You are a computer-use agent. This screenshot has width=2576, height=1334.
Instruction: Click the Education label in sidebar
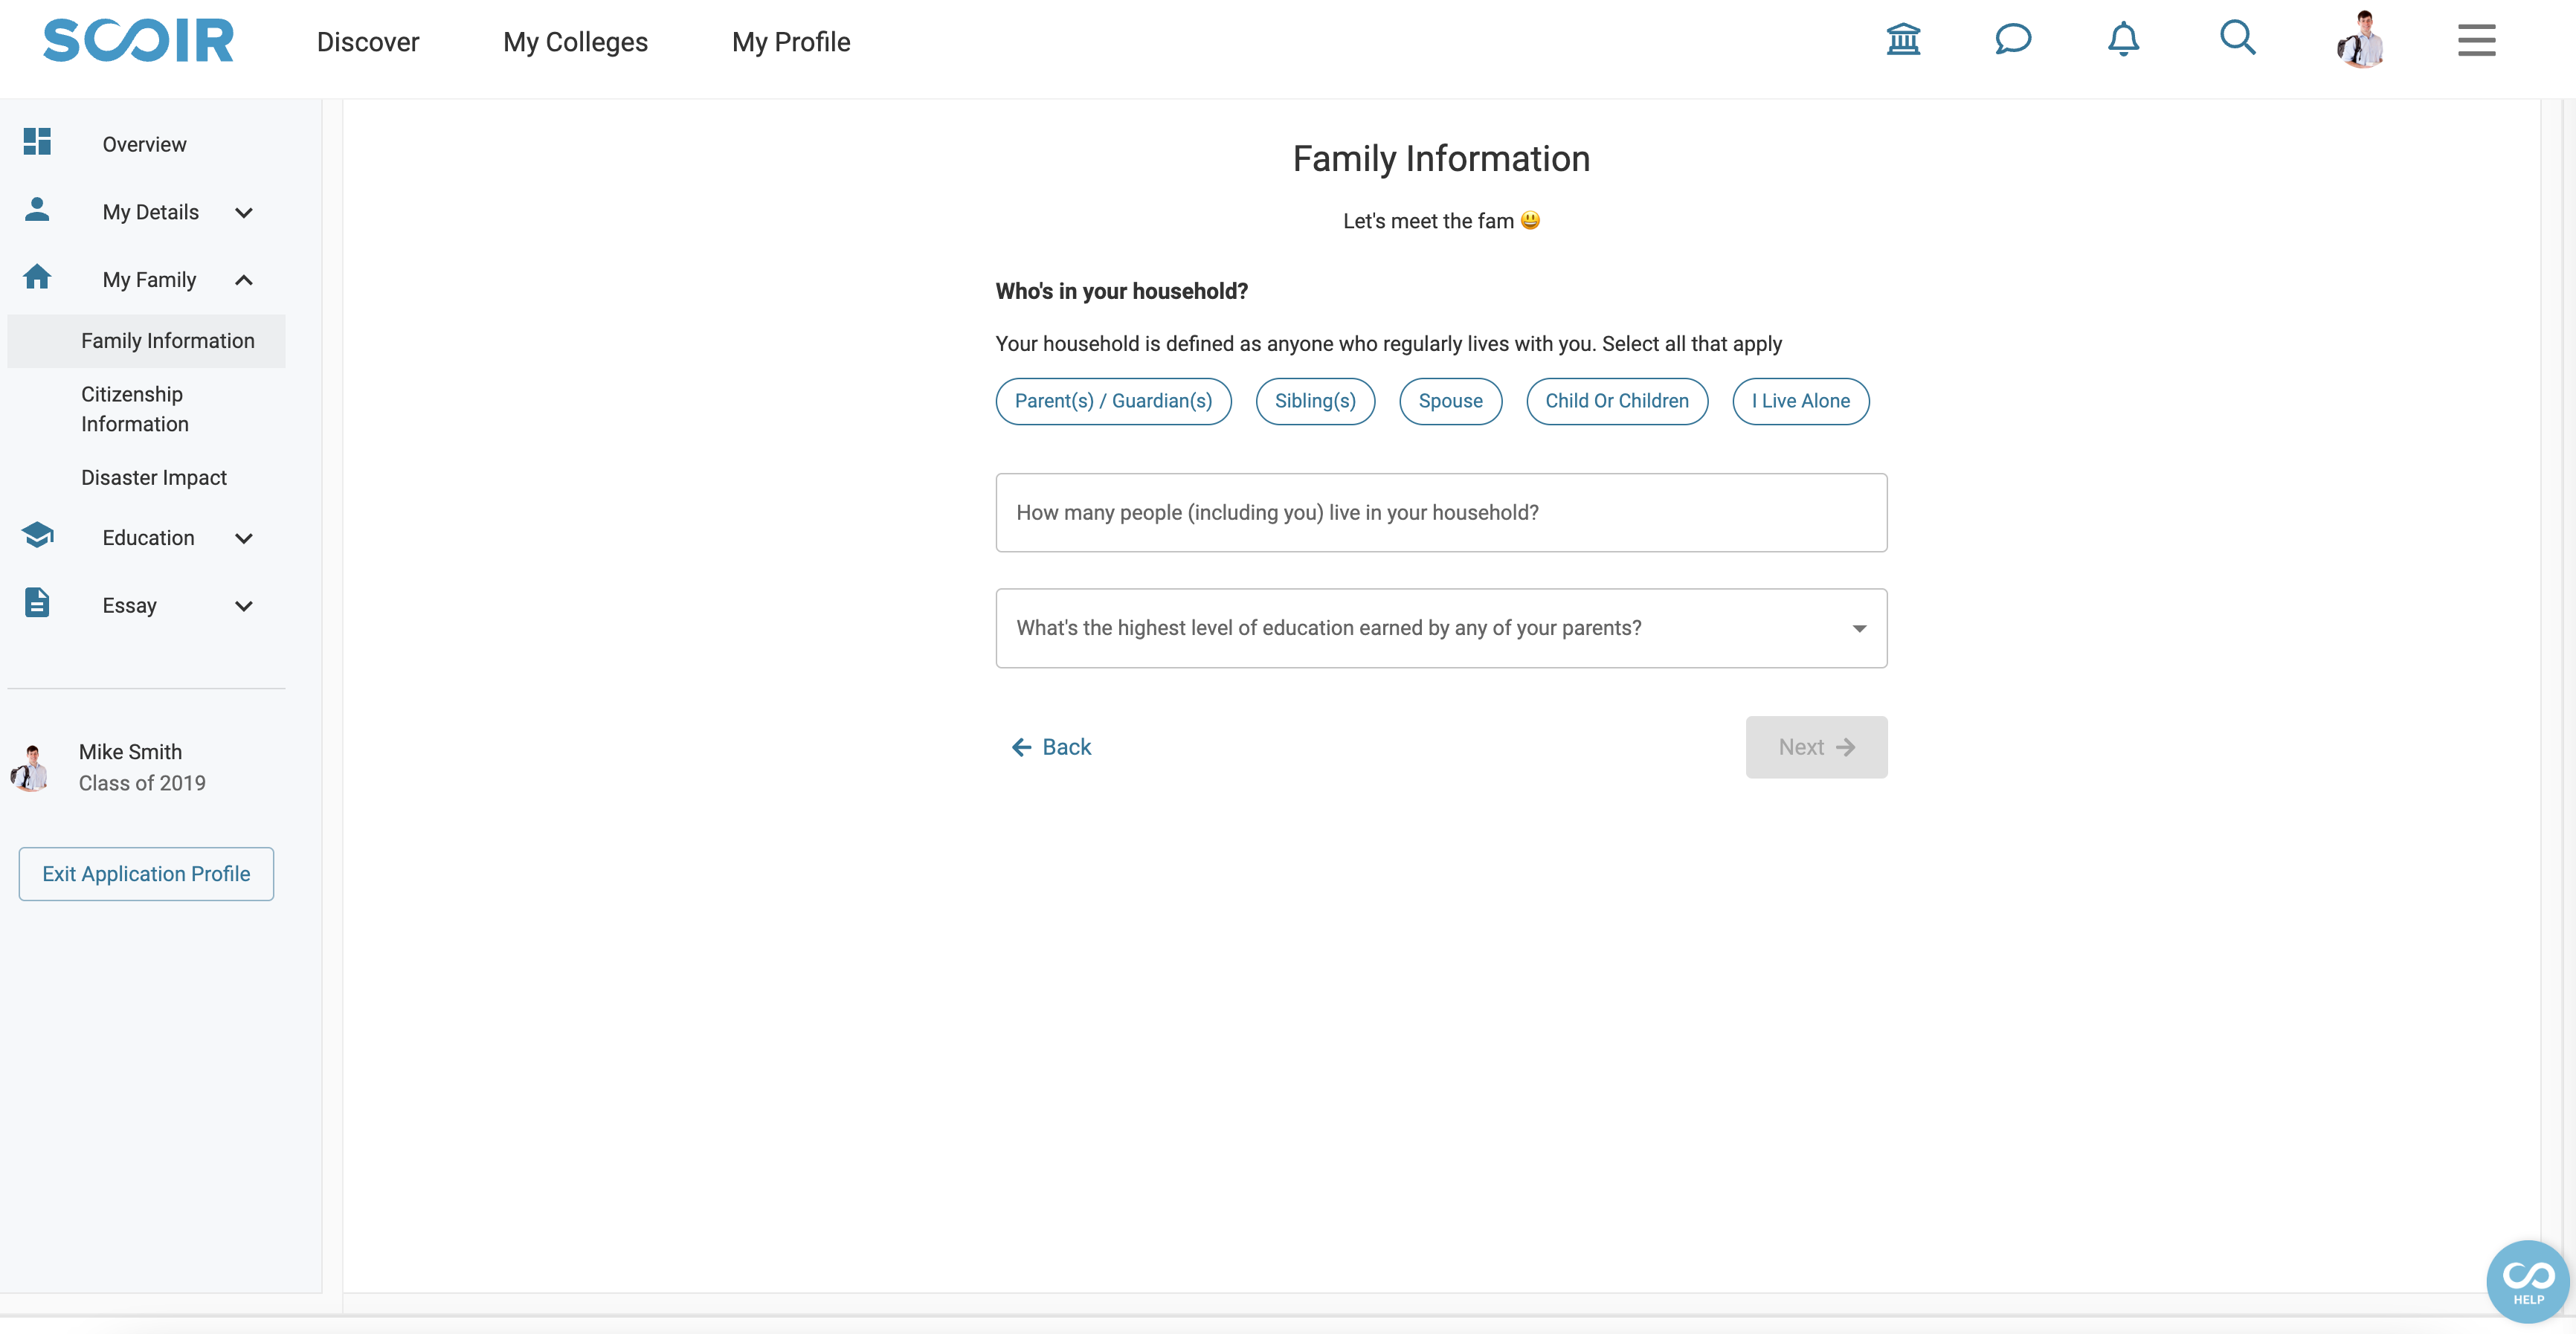pyautogui.click(x=148, y=538)
